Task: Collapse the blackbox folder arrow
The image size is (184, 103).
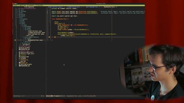Action: (22, 27)
